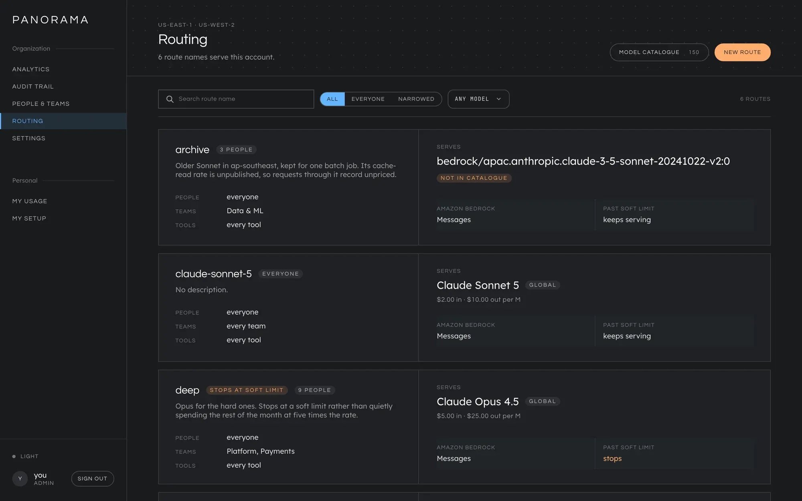Open the Model Catalogue button
Viewport: 802px width, 501px height.
659,52
